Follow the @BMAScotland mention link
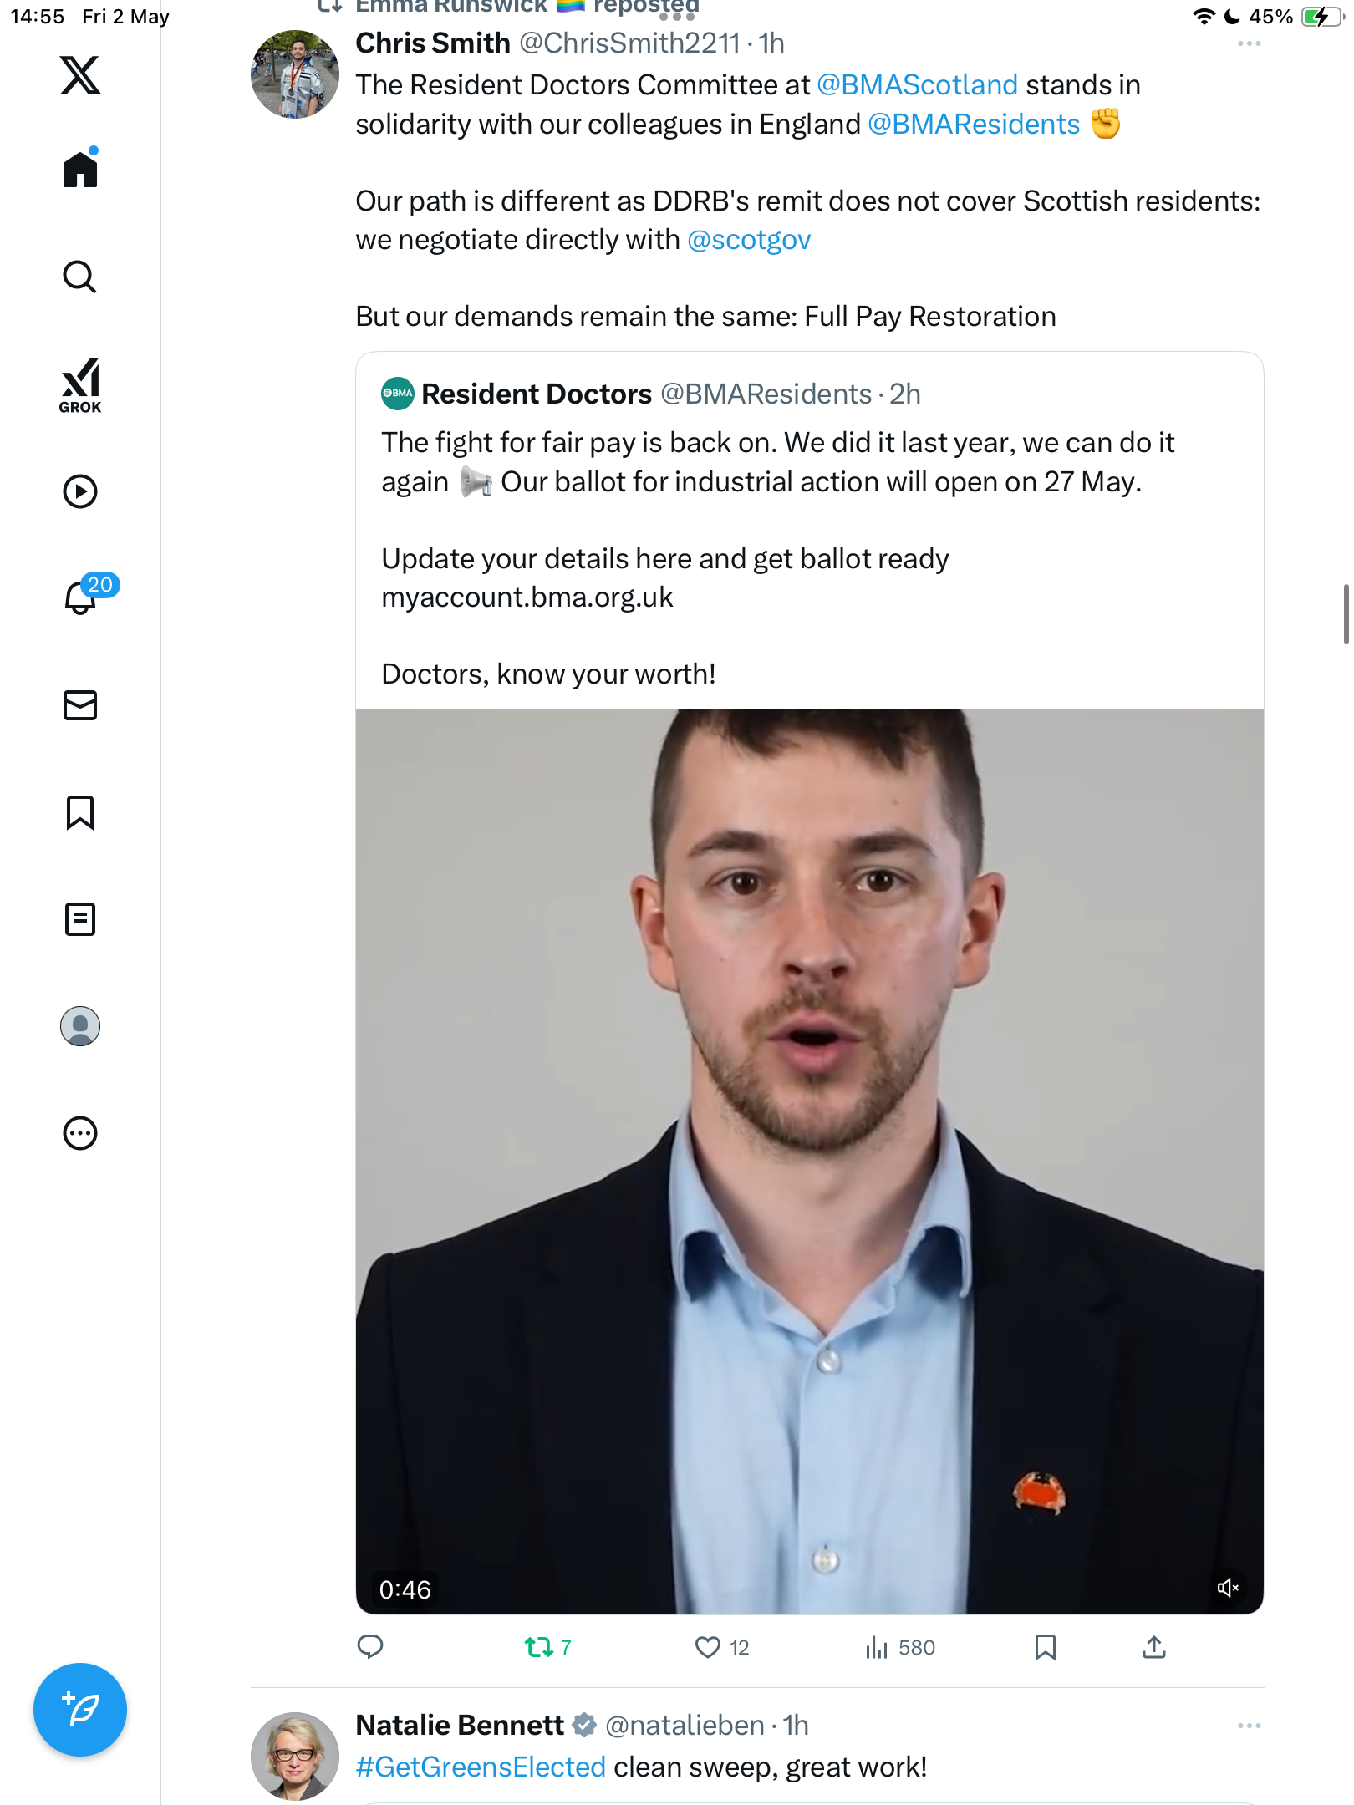This screenshot has height=1805, width=1354. click(x=917, y=85)
